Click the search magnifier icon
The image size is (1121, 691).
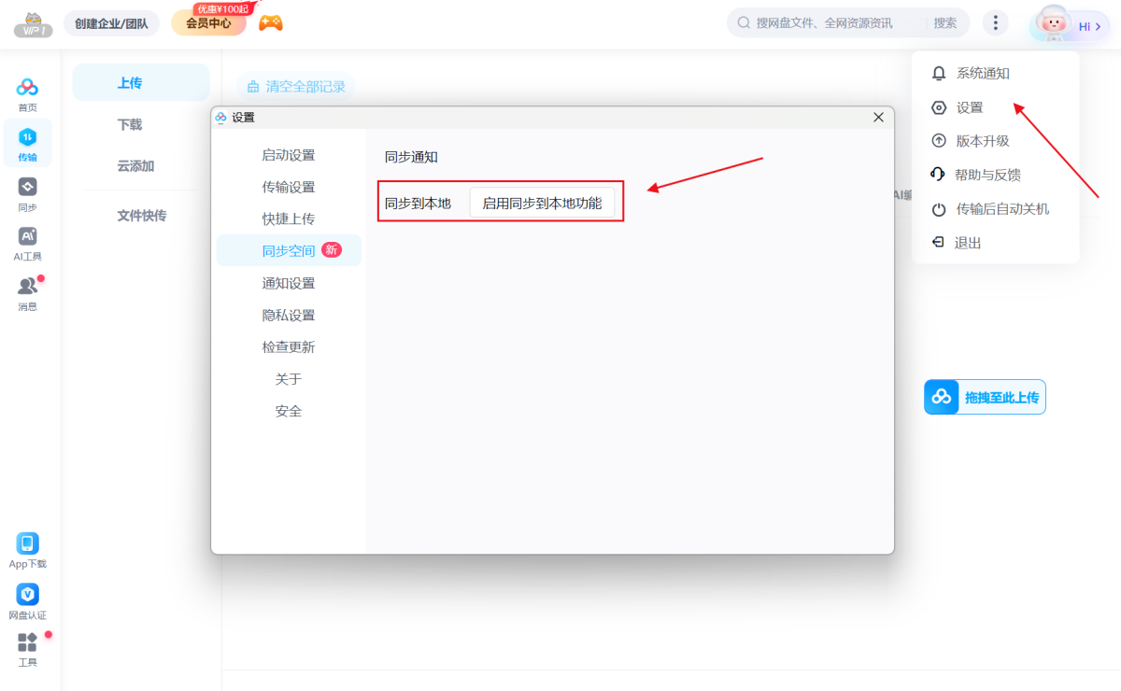point(745,23)
